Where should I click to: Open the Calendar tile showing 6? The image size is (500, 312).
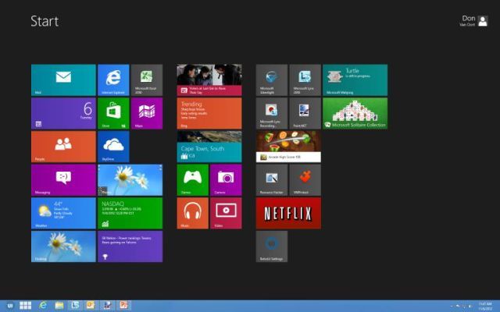click(x=63, y=113)
